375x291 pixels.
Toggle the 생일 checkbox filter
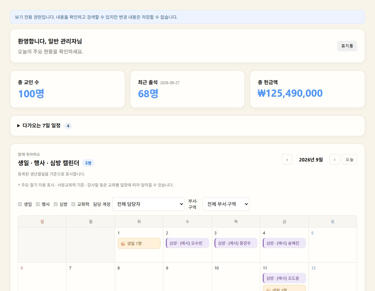(x=20, y=204)
